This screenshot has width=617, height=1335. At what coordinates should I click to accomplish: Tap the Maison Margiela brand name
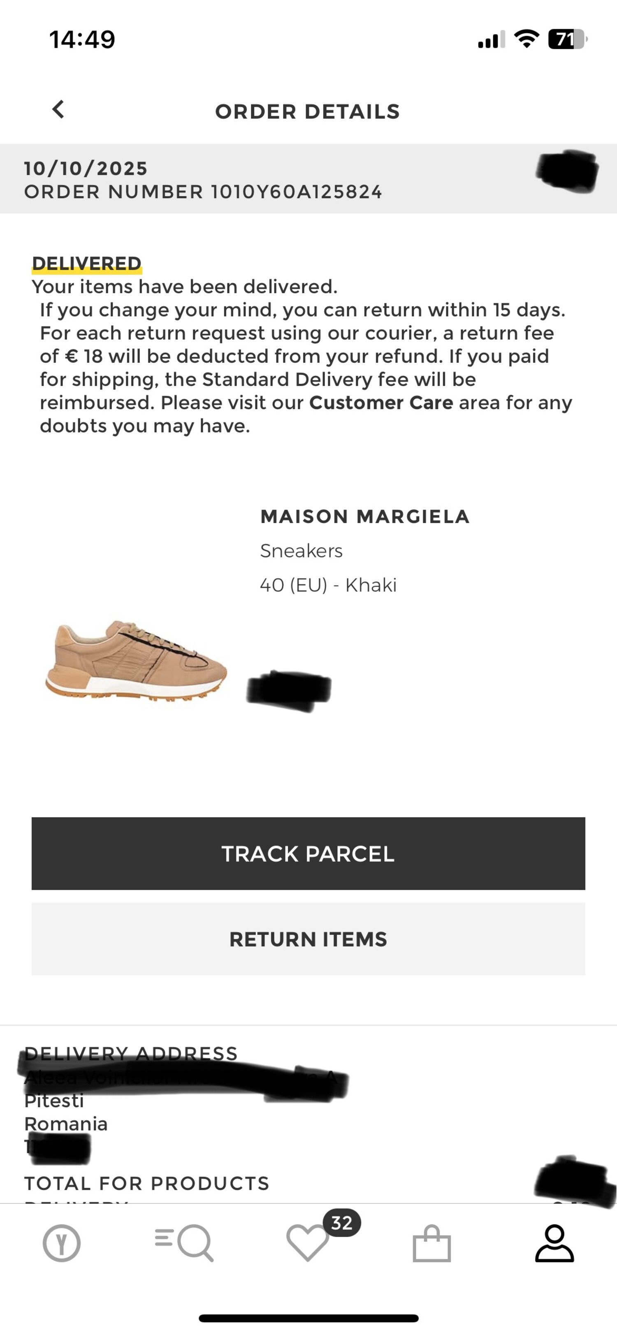click(x=364, y=516)
